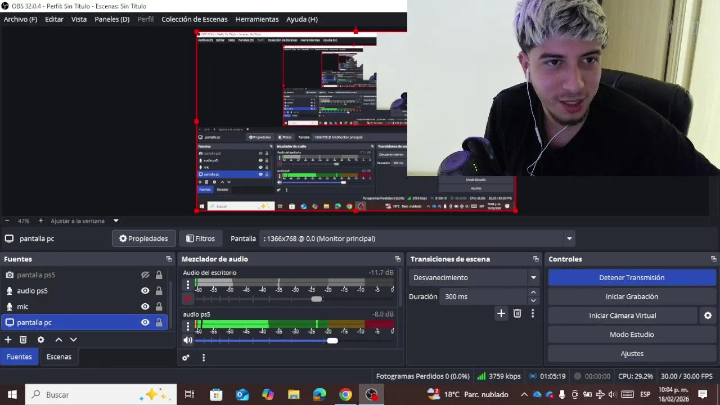Click audio ps5 volume slider handle

coord(332,340)
